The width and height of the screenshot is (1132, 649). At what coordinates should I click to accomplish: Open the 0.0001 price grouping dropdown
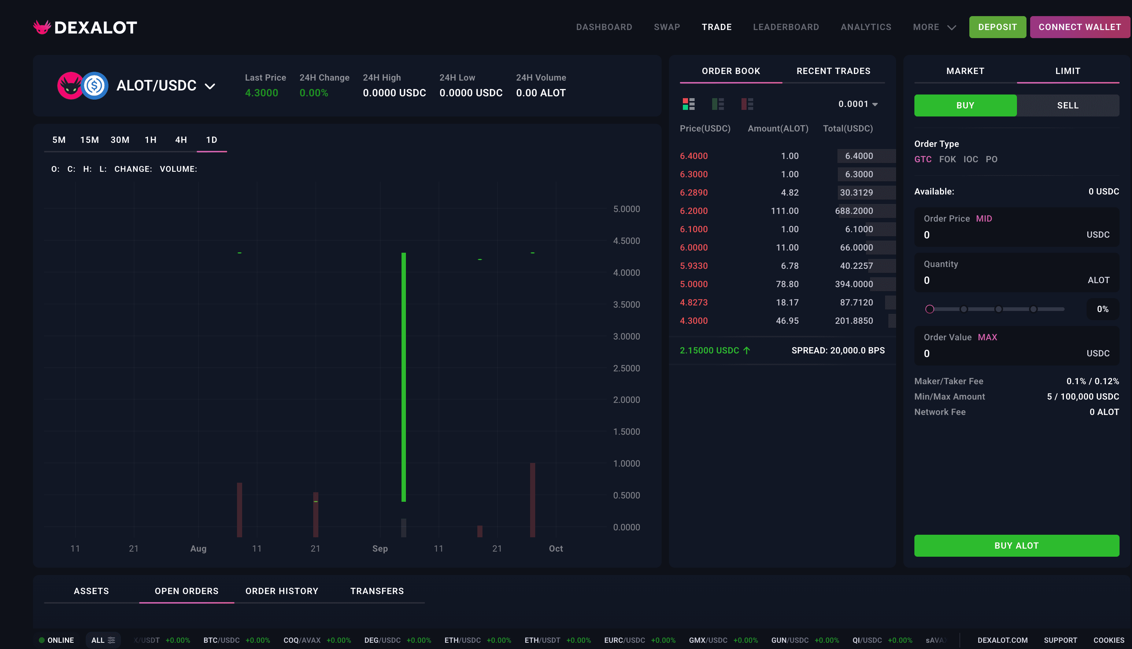point(858,104)
